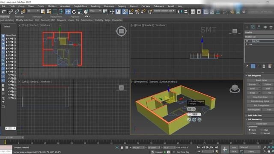Toggle Percent Snap icon
This screenshot has width=274, height=154.
point(137,12)
